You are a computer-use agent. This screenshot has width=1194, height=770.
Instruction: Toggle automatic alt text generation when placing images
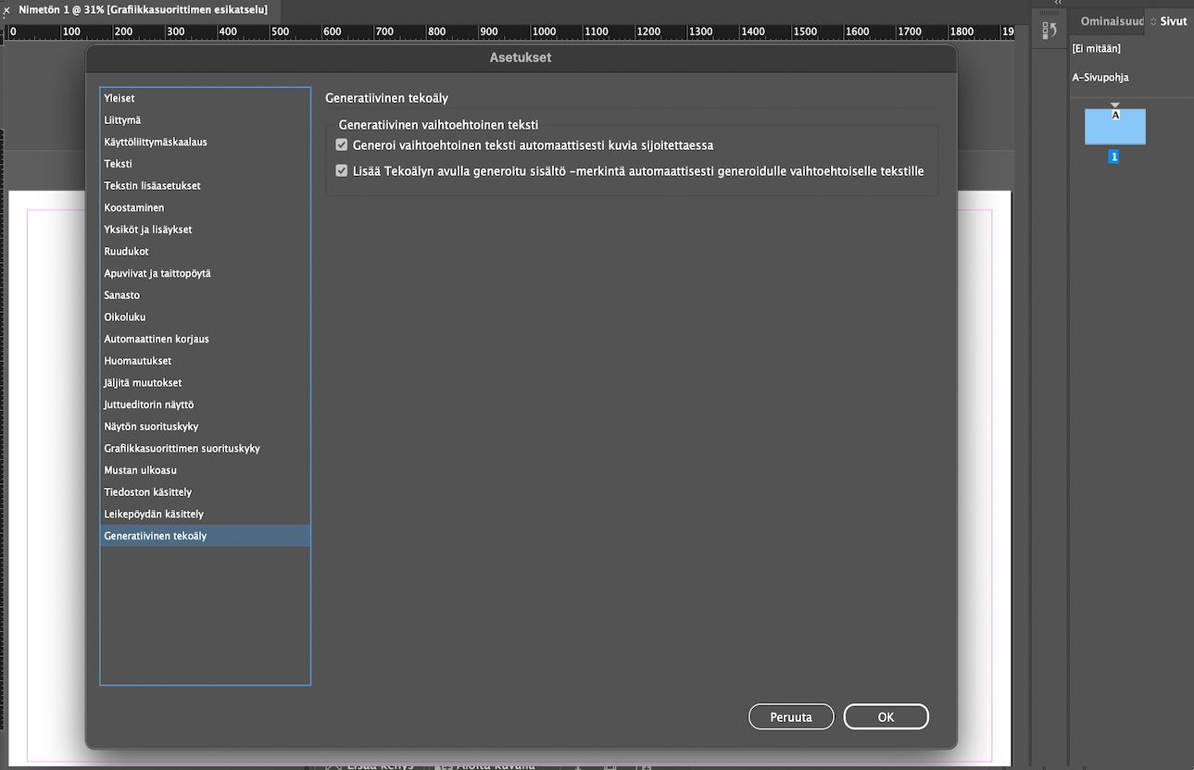(x=342, y=145)
